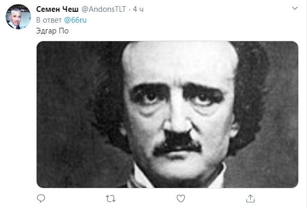The image size is (307, 208).
Task: Share the Эдгар По tweet externally
Action: click(250, 198)
